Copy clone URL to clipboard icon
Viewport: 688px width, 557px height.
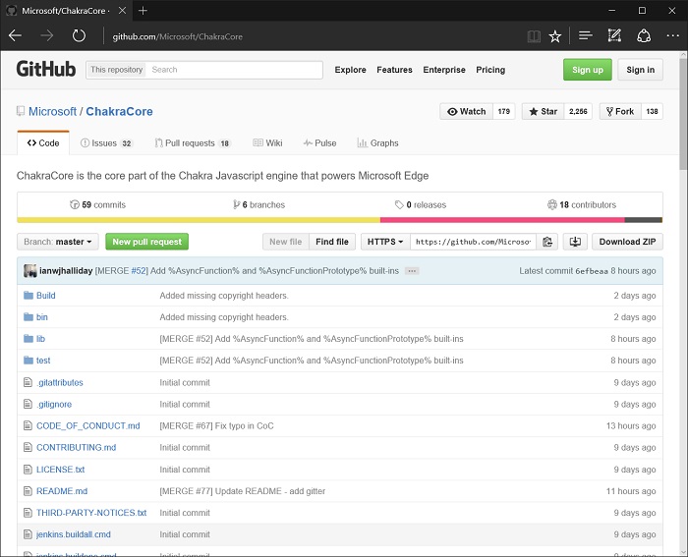548,242
